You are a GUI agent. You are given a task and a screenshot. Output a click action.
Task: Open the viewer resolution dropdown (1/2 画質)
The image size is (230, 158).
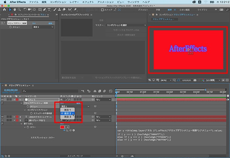point(213,80)
